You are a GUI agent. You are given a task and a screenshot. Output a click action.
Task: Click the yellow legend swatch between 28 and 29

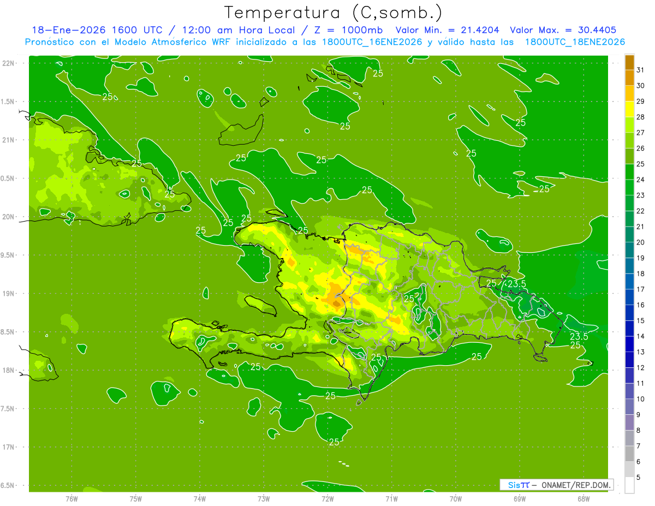(x=629, y=109)
